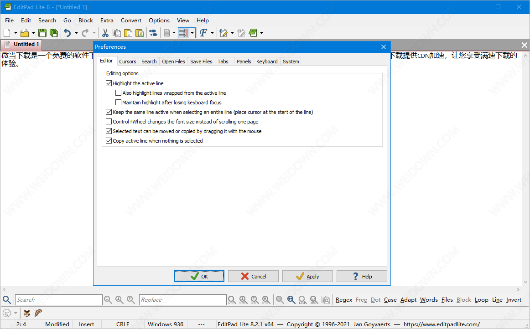Toggle Selected text can be moved by dragging
This screenshot has width=530, height=329.
(109, 131)
